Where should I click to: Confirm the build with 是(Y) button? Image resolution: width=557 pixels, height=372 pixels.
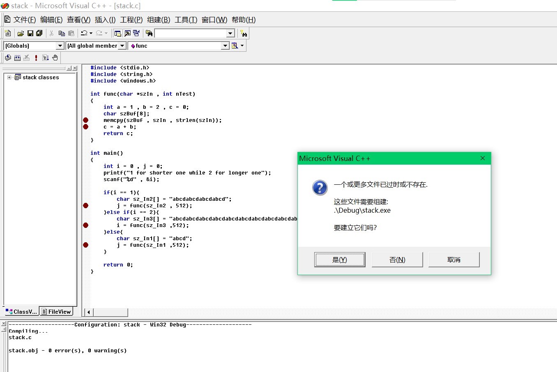340,259
